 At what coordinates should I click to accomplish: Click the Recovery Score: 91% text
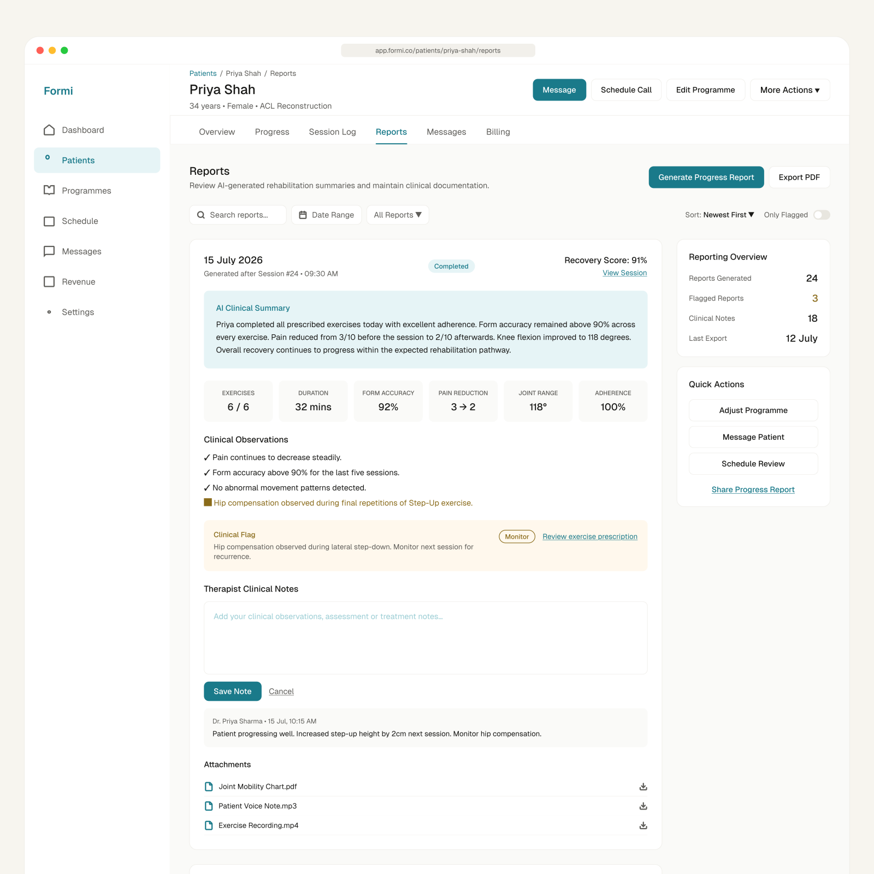[606, 261]
